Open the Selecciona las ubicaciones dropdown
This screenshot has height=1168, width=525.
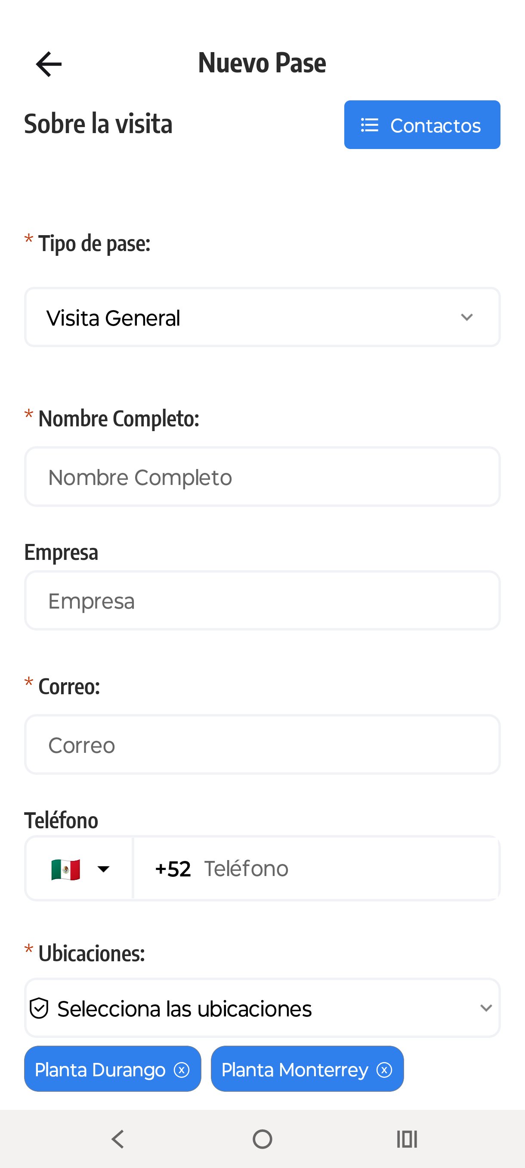point(262,1008)
